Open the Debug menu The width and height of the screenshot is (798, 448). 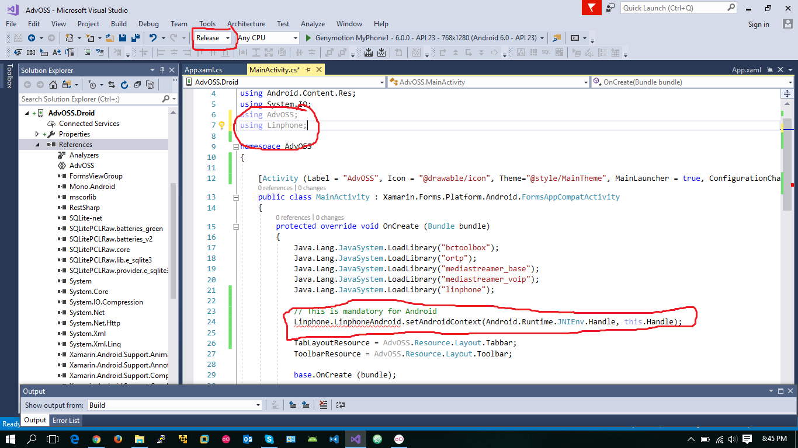tap(148, 24)
